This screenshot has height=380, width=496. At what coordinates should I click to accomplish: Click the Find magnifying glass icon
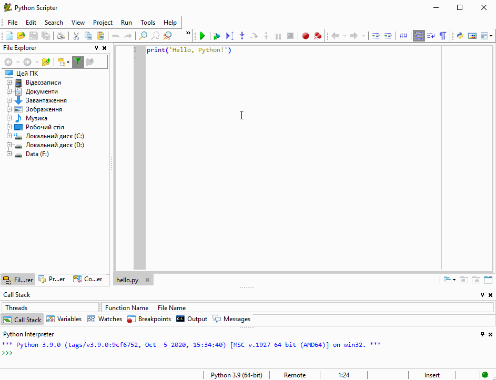click(143, 36)
